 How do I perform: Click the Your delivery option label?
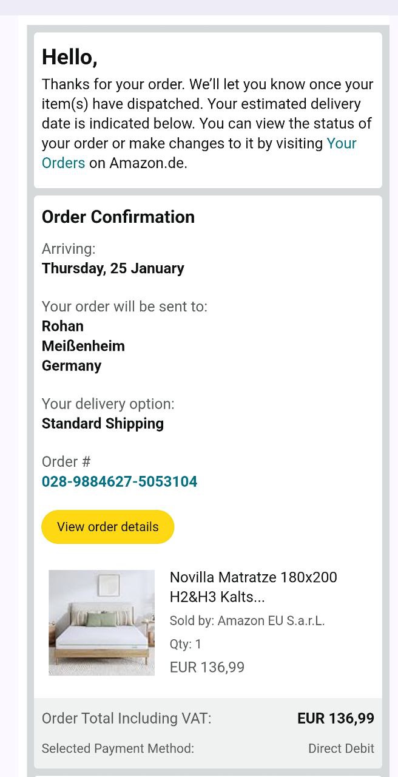(x=108, y=404)
